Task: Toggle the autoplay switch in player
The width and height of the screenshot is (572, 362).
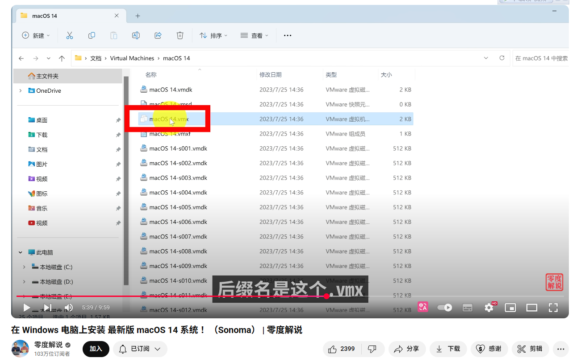Action: [x=444, y=307]
